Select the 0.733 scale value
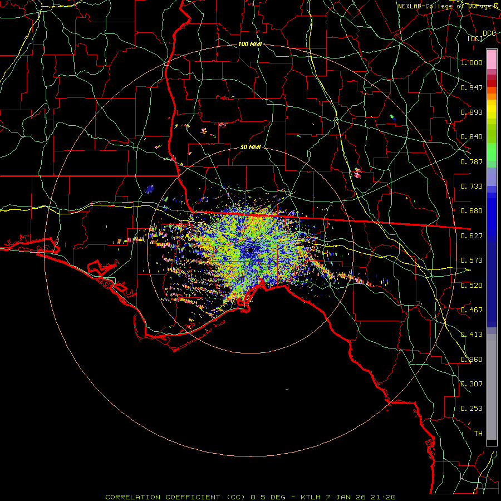The height and width of the screenshot is (501, 501). (471, 186)
